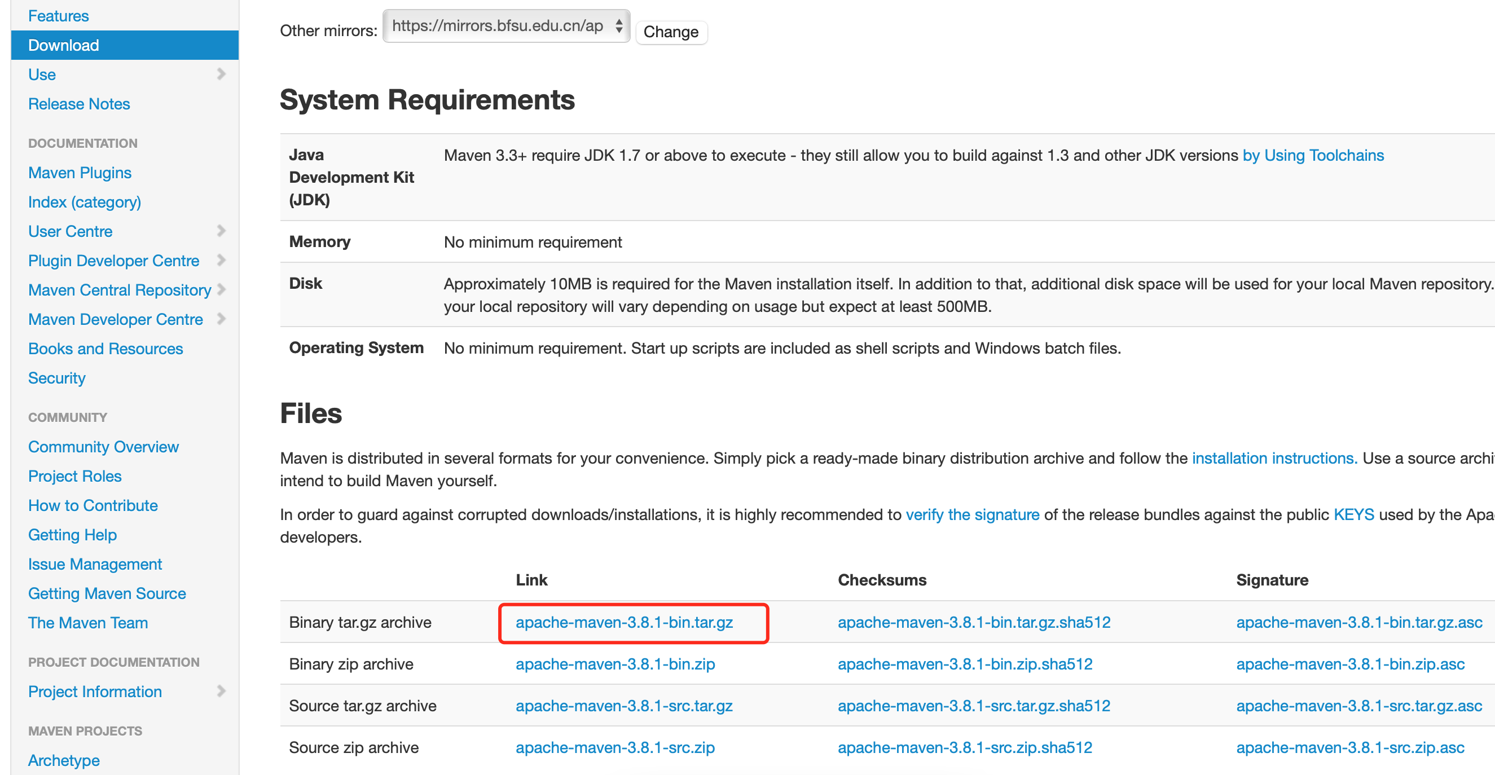Click the Operating System row label
This screenshot has width=1495, height=775.
pos(357,348)
